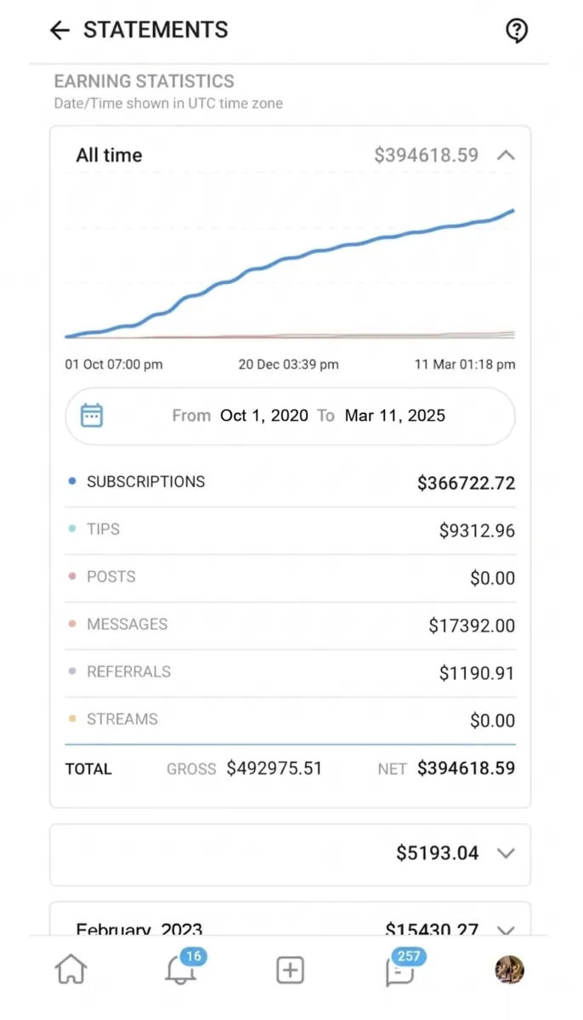Open the profile avatar in bottom bar
The image size is (583, 1020).
509,970
